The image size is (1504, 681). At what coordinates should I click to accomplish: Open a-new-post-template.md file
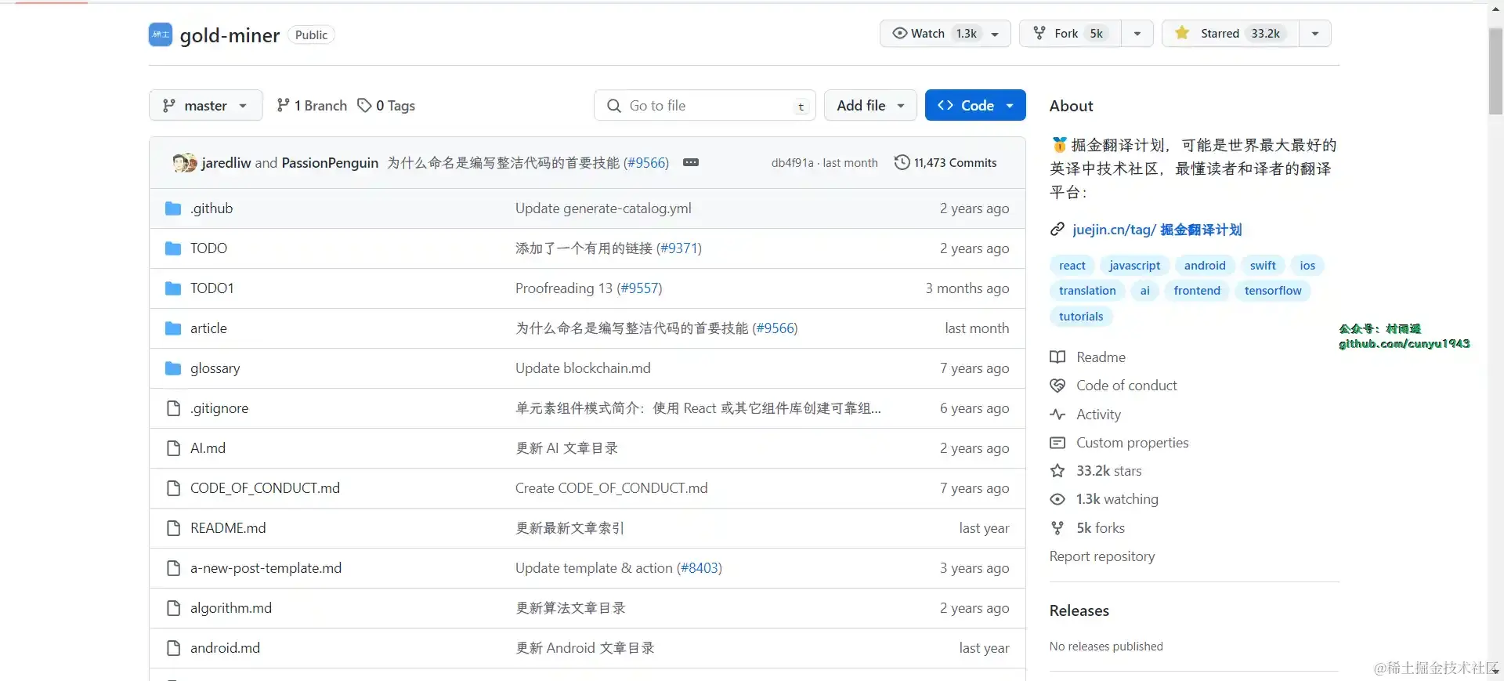(266, 568)
